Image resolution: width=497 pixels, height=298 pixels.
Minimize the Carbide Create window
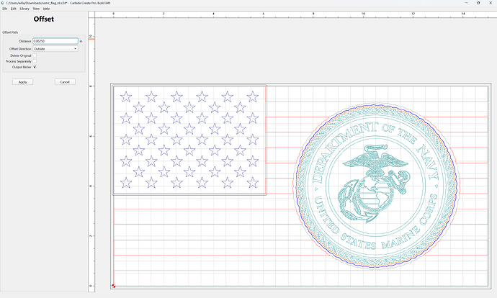coord(466,3)
